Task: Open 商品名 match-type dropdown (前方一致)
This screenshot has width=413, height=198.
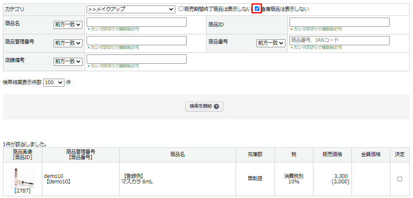Action: (68, 25)
